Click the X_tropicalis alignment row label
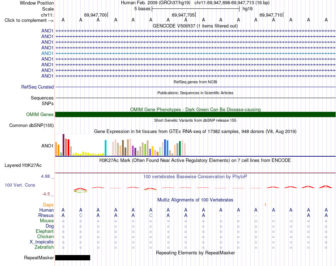The height and width of the screenshot is (266, 336). (x=42, y=242)
